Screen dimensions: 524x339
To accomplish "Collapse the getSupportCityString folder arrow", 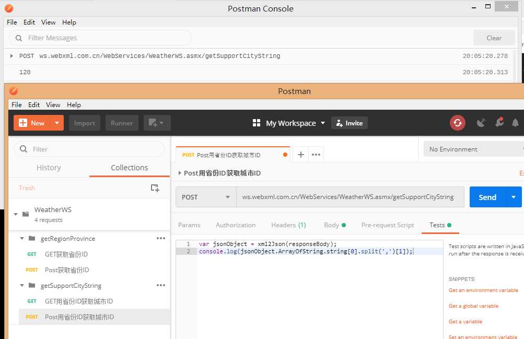I will pos(22,286).
